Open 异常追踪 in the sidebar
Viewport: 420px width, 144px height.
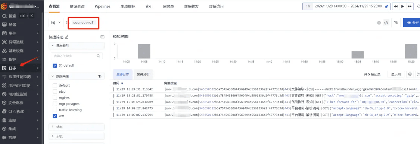tap(16, 42)
